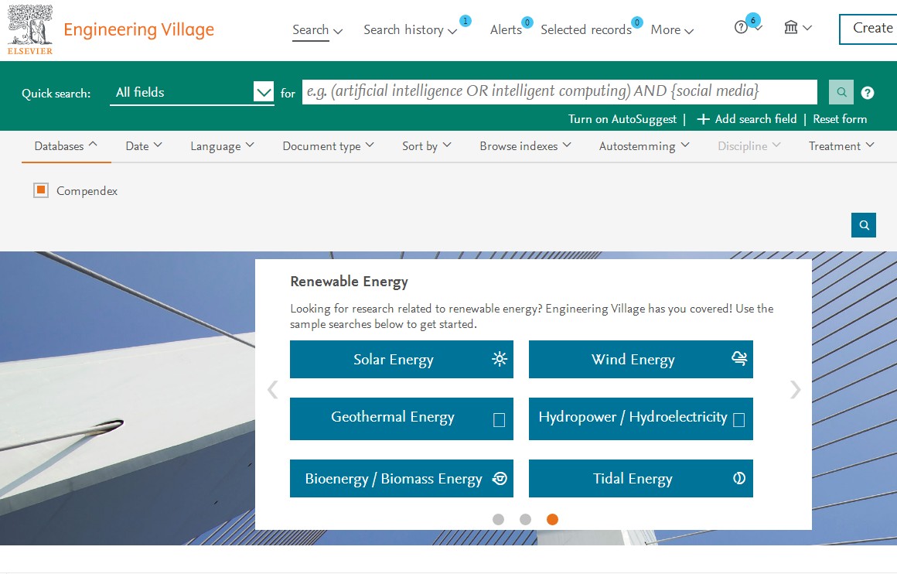Open the Search history menu
897x574 pixels.
(x=410, y=29)
